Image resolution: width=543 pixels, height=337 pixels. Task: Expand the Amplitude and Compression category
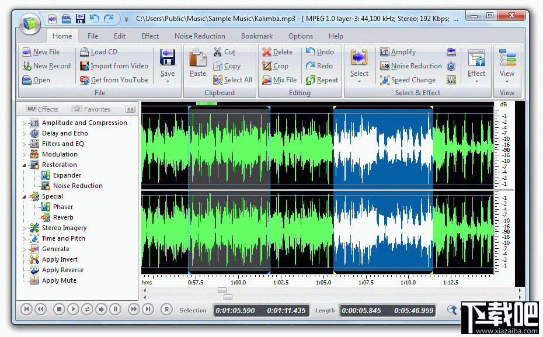25,123
